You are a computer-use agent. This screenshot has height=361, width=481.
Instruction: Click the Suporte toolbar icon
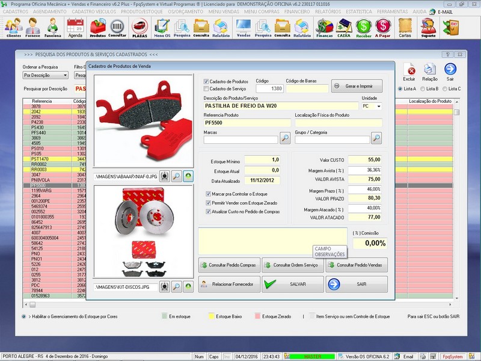(x=428, y=27)
